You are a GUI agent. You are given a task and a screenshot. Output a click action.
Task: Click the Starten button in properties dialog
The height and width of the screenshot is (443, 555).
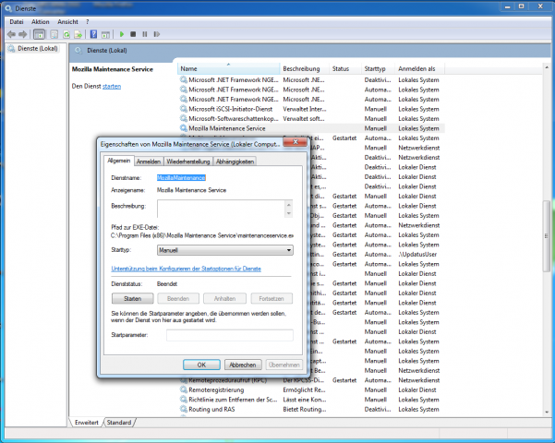point(133,299)
